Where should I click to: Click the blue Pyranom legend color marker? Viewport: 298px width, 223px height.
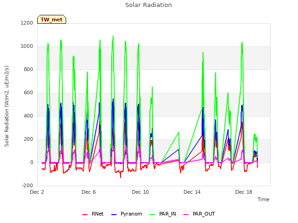pyautogui.click(x=114, y=215)
